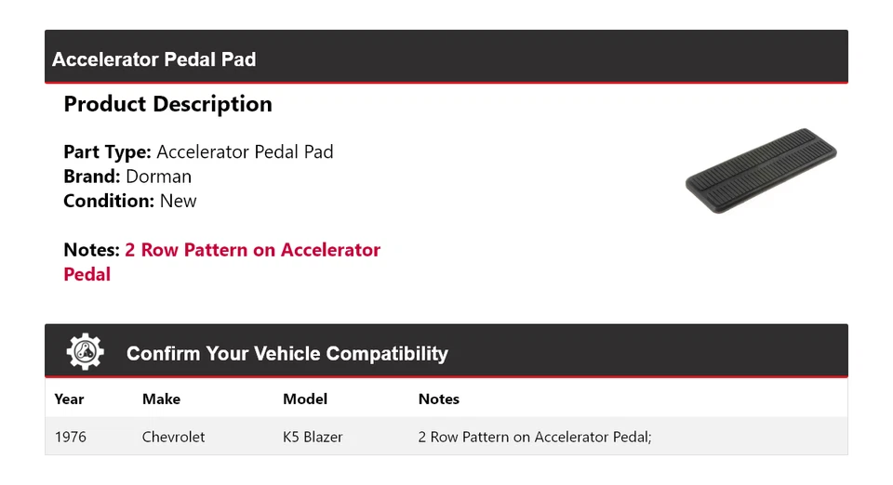Click the Notes column header in table
This screenshot has width=893, height=485.
coord(439,400)
